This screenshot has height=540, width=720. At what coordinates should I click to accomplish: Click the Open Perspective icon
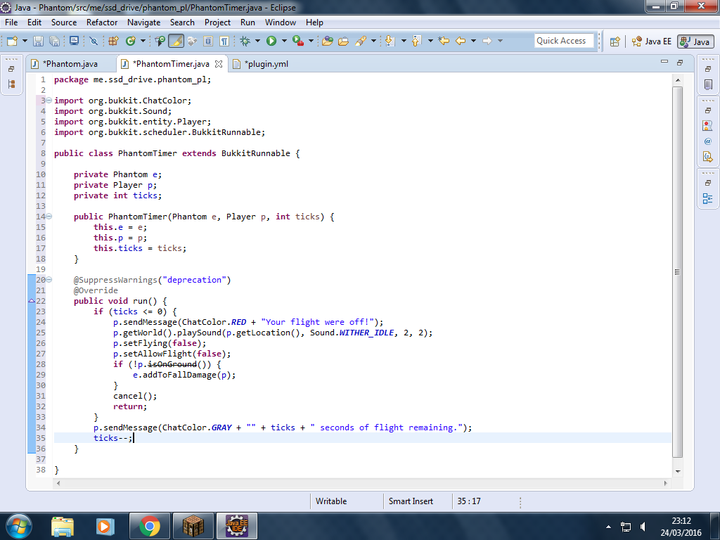(x=615, y=41)
